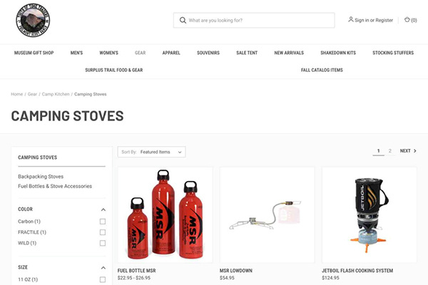
Task: Open the MSR Lowdown product image
Action: point(267,215)
